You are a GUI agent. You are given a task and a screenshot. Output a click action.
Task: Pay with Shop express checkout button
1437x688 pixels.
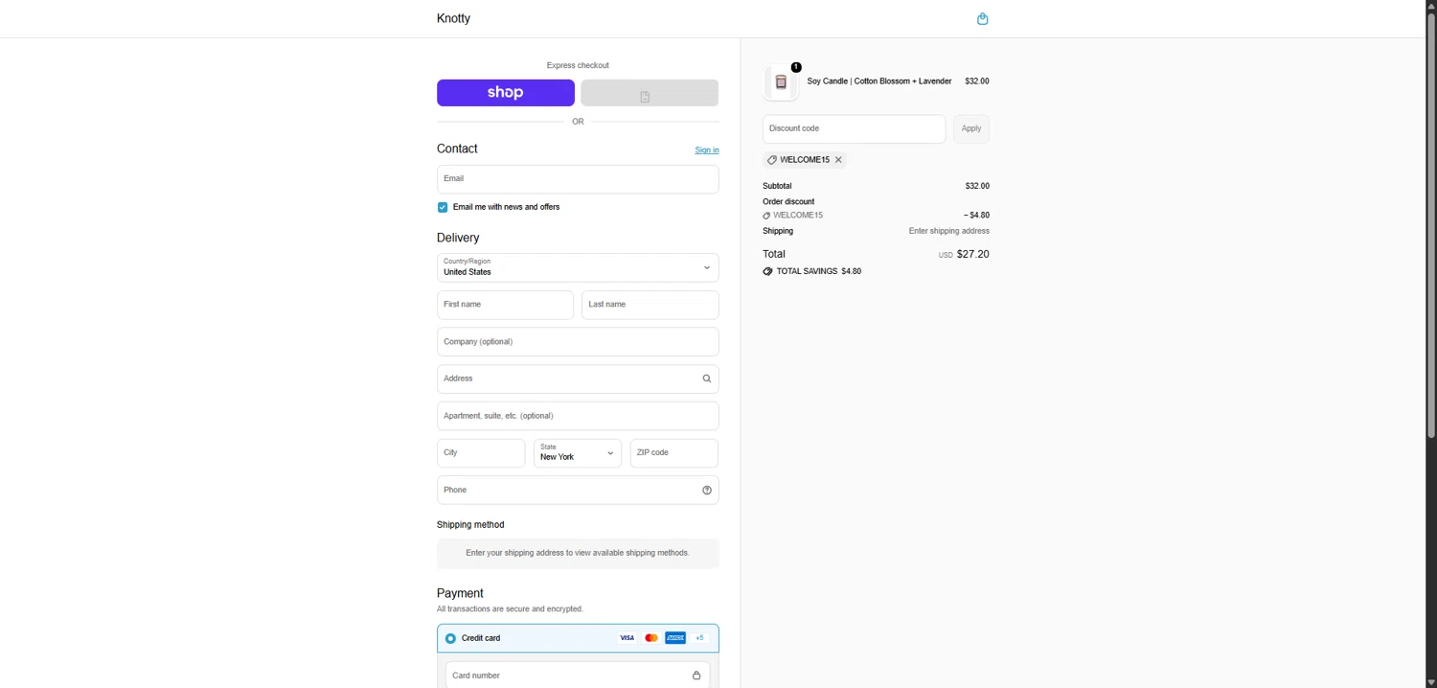click(x=506, y=93)
